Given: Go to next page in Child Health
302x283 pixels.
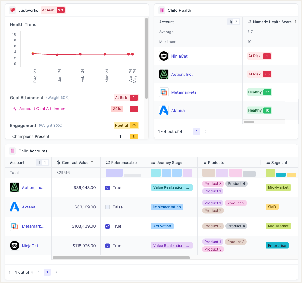Looking at the screenshot, I should tap(206, 131).
